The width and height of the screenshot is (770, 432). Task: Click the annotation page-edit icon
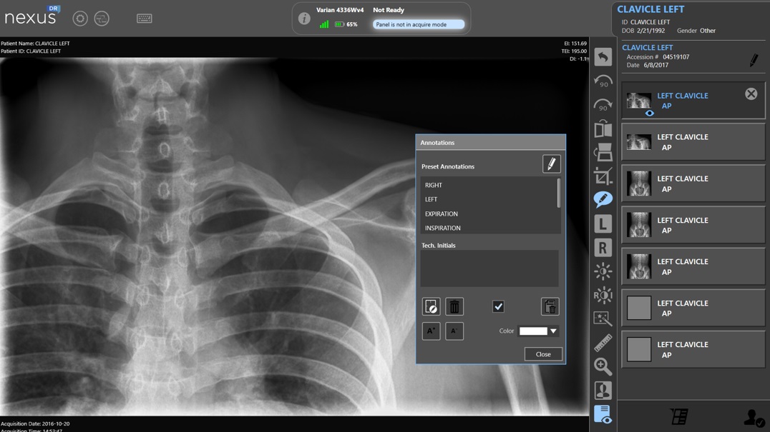432,306
